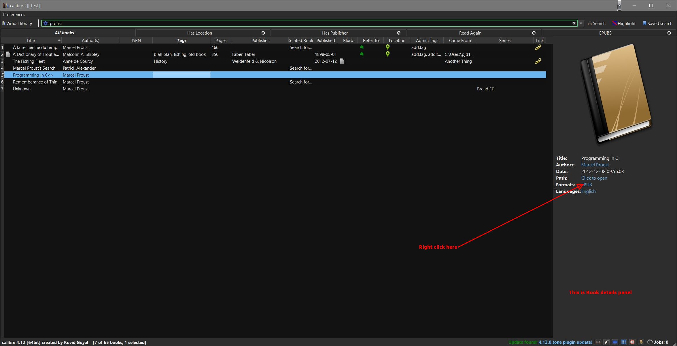Click link icon for The Fishing Fleet
The image size is (677, 346).
click(538, 61)
